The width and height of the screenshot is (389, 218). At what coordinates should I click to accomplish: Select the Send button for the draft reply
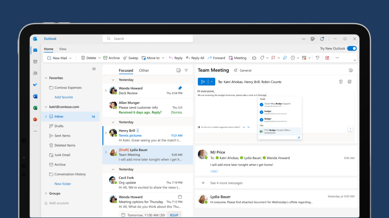click(x=202, y=81)
